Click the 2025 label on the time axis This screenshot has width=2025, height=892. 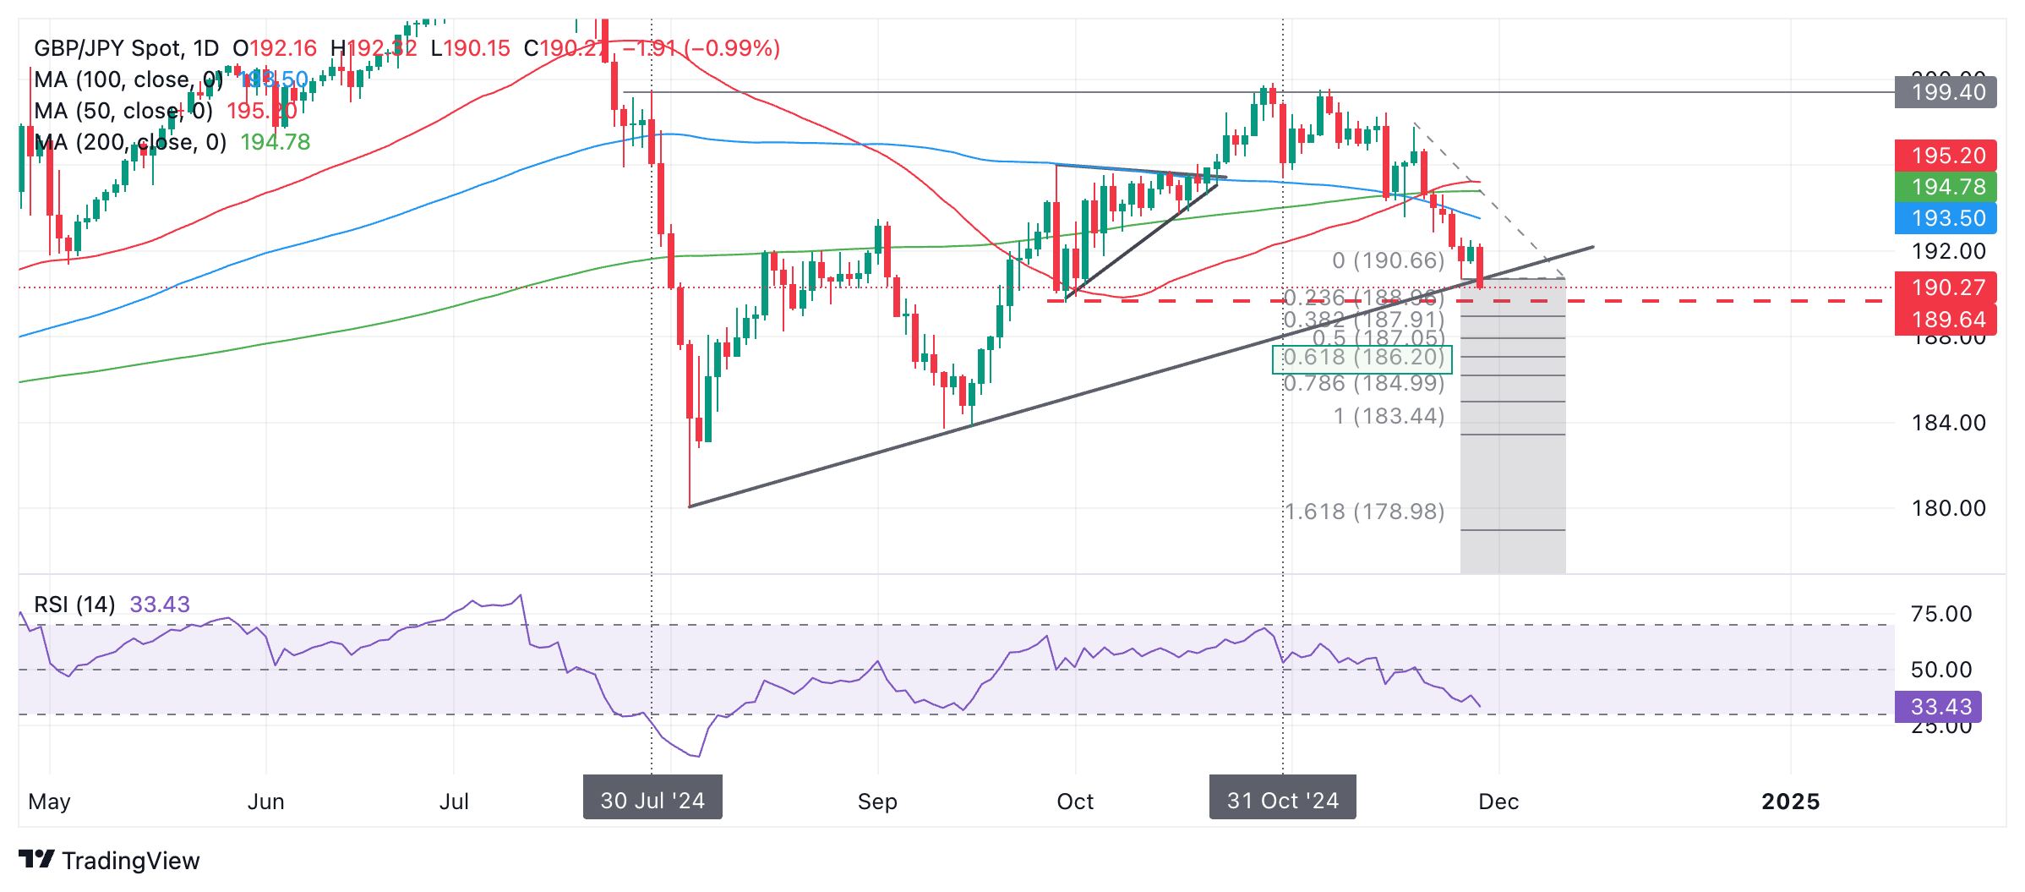(x=1790, y=802)
